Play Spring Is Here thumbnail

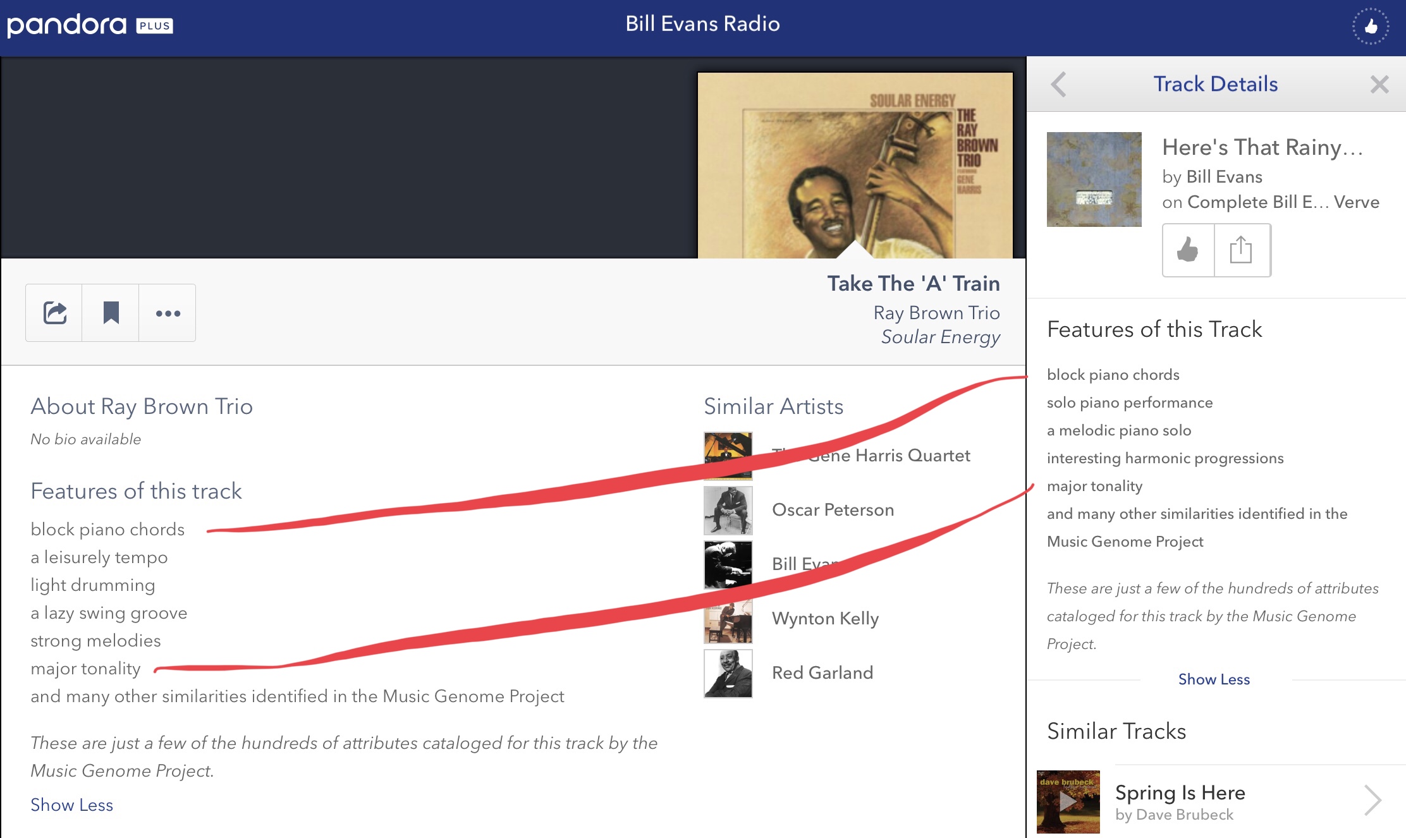tap(1068, 801)
